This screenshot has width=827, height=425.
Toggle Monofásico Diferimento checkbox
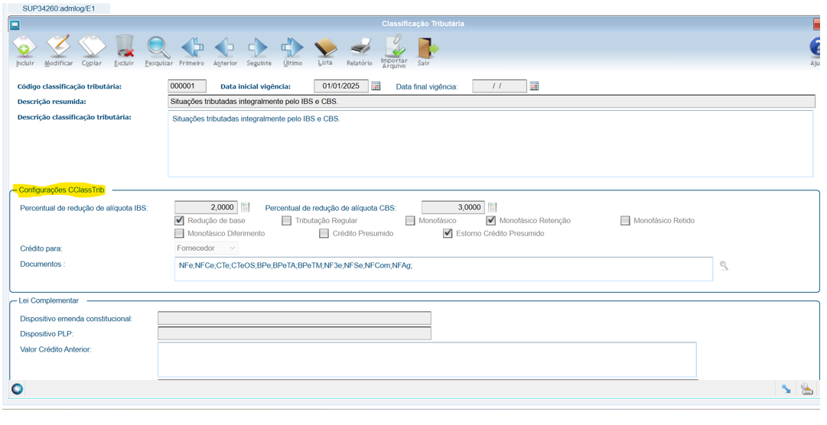(x=179, y=233)
